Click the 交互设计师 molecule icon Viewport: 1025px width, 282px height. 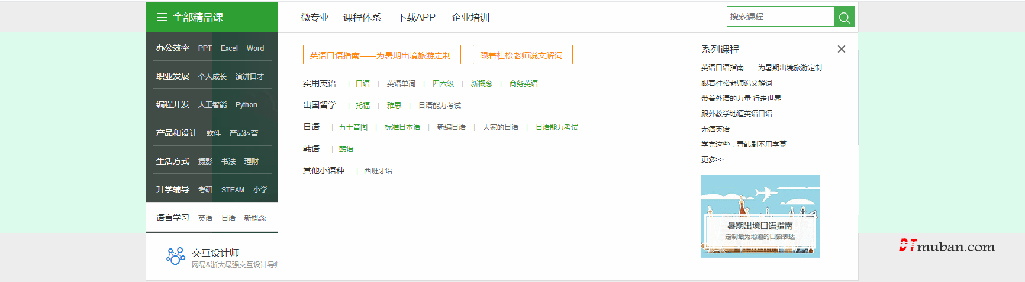[175, 256]
